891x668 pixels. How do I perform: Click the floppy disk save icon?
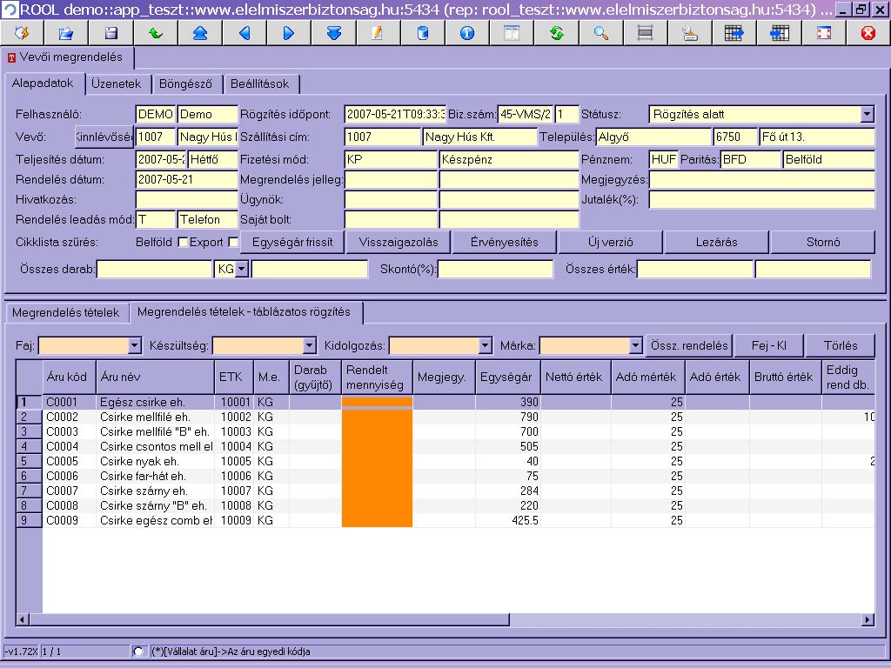click(111, 33)
